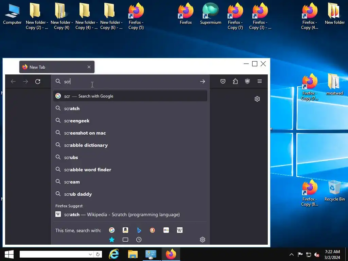This screenshot has width=348, height=261.
Task: Open the uBlock Origin shield icon
Action: click(x=247, y=81)
